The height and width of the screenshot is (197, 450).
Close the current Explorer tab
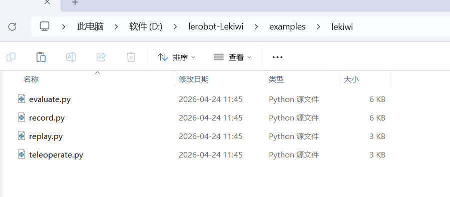tap(48, 2)
